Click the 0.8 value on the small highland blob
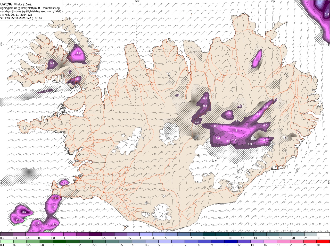This screenshot has width=330, height=247. (229, 113)
